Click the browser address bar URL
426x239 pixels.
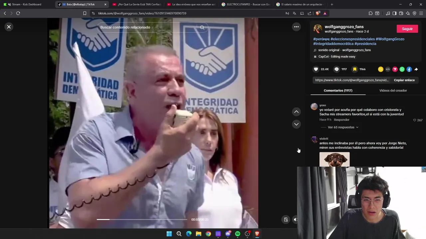click(x=142, y=13)
